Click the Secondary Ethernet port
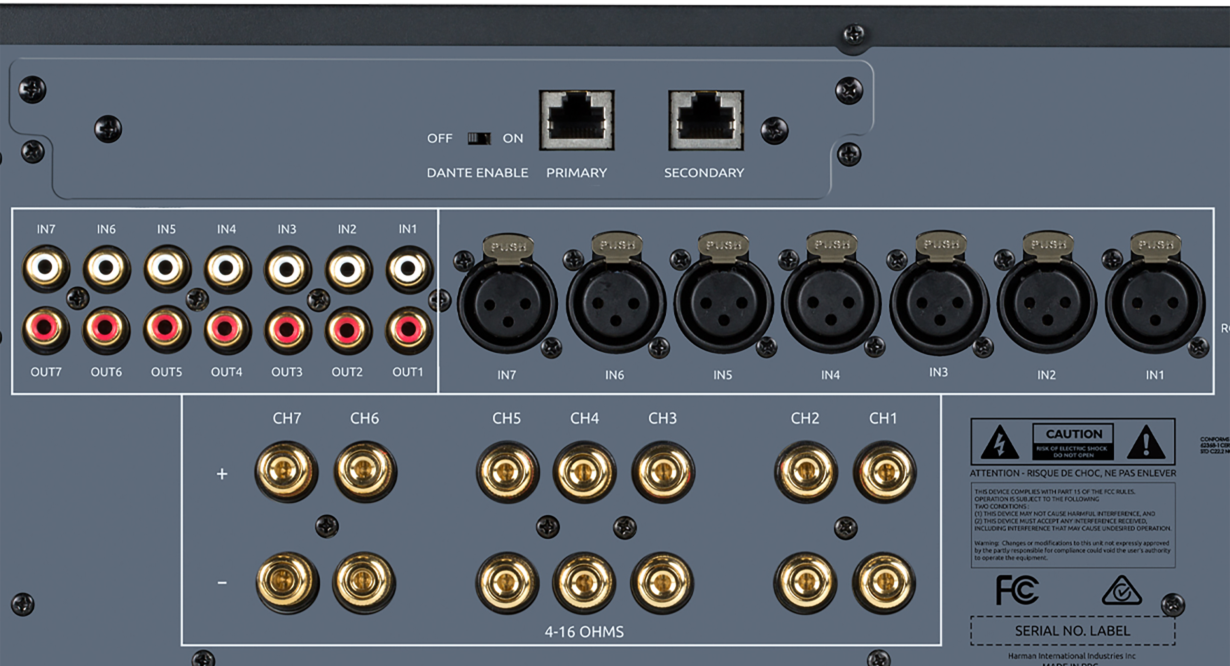 coord(706,120)
